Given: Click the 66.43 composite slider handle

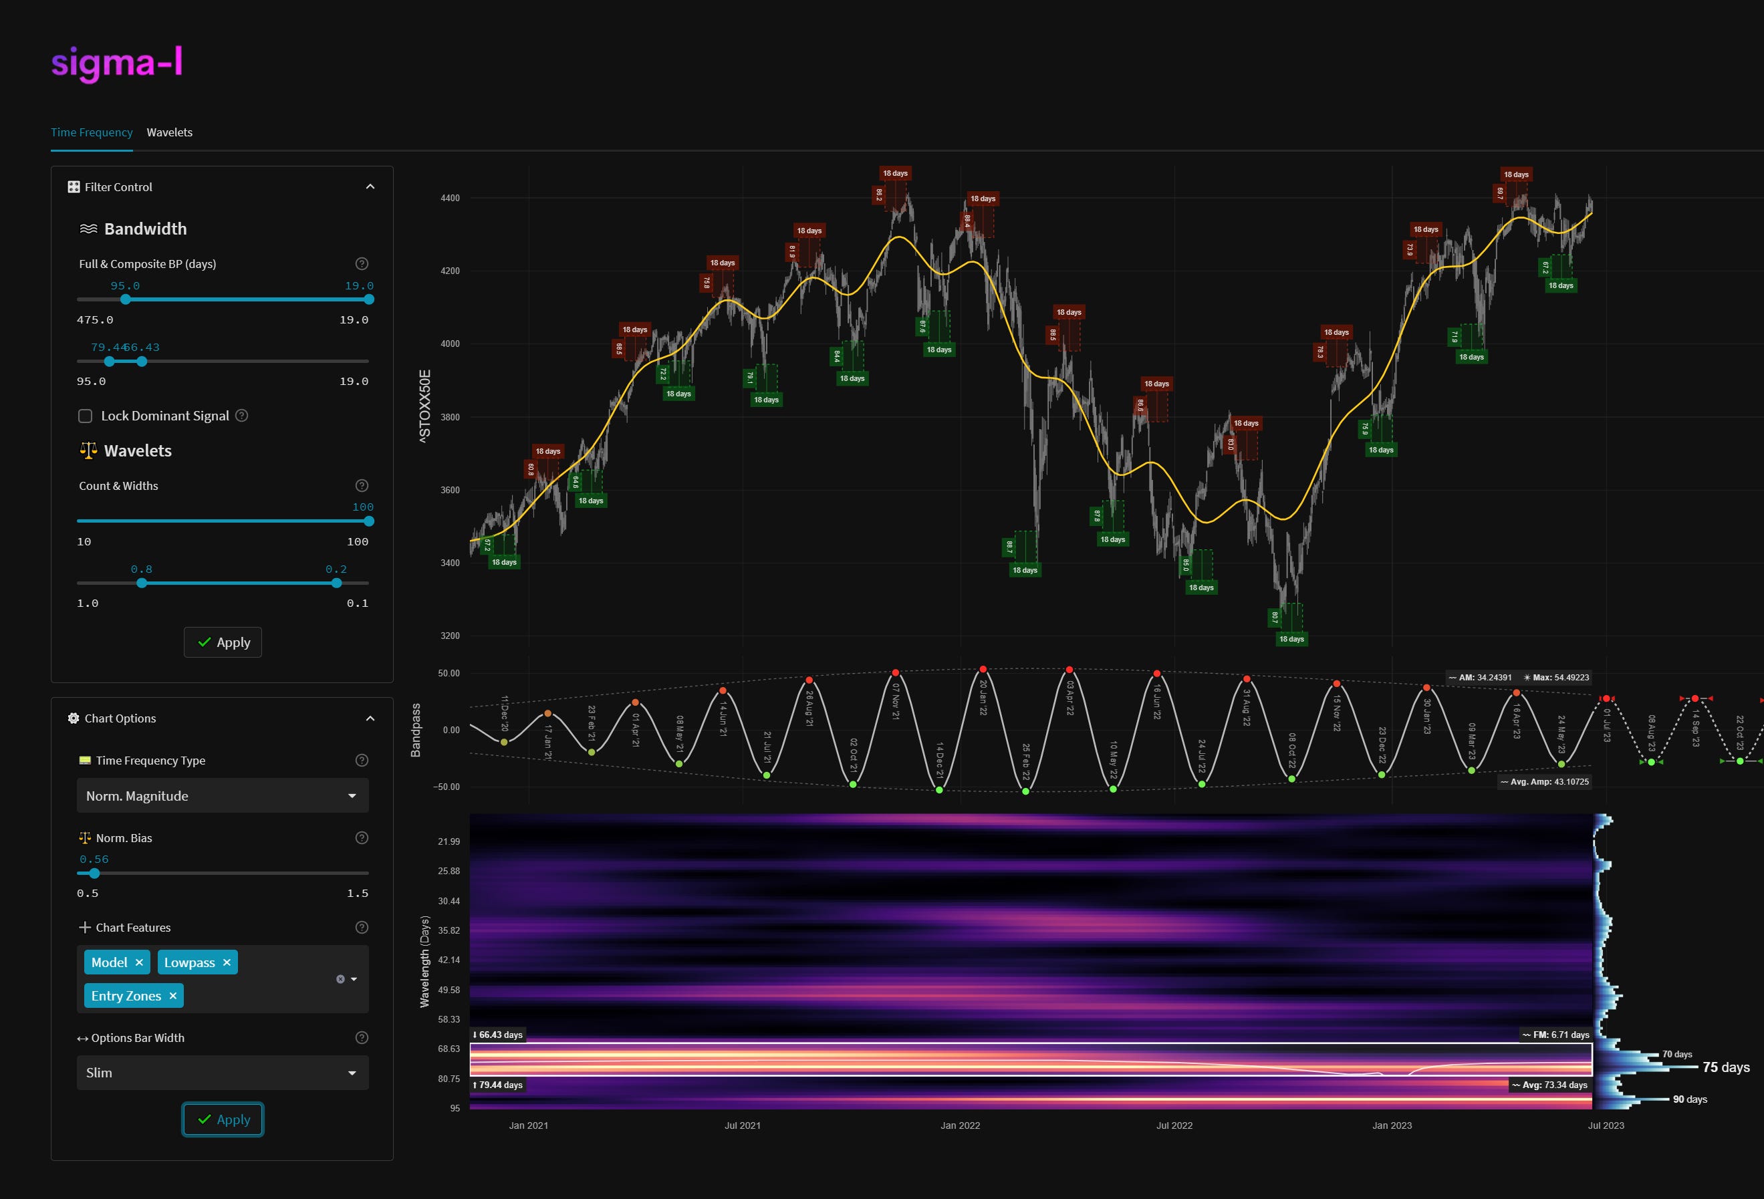Looking at the screenshot, I should click(142, 361).
